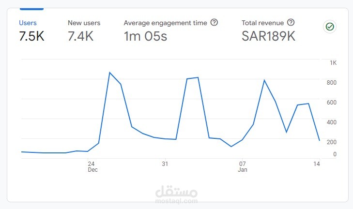The height and width of the screenshot is (209, 353).
Task: Click the highest chart peak after 24 Dec
Action: point(109,73)
